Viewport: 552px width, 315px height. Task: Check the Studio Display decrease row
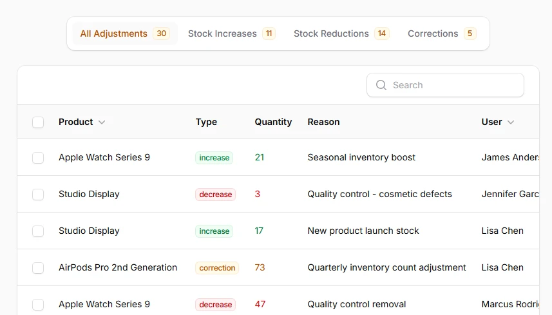click(x=38, y=195)
